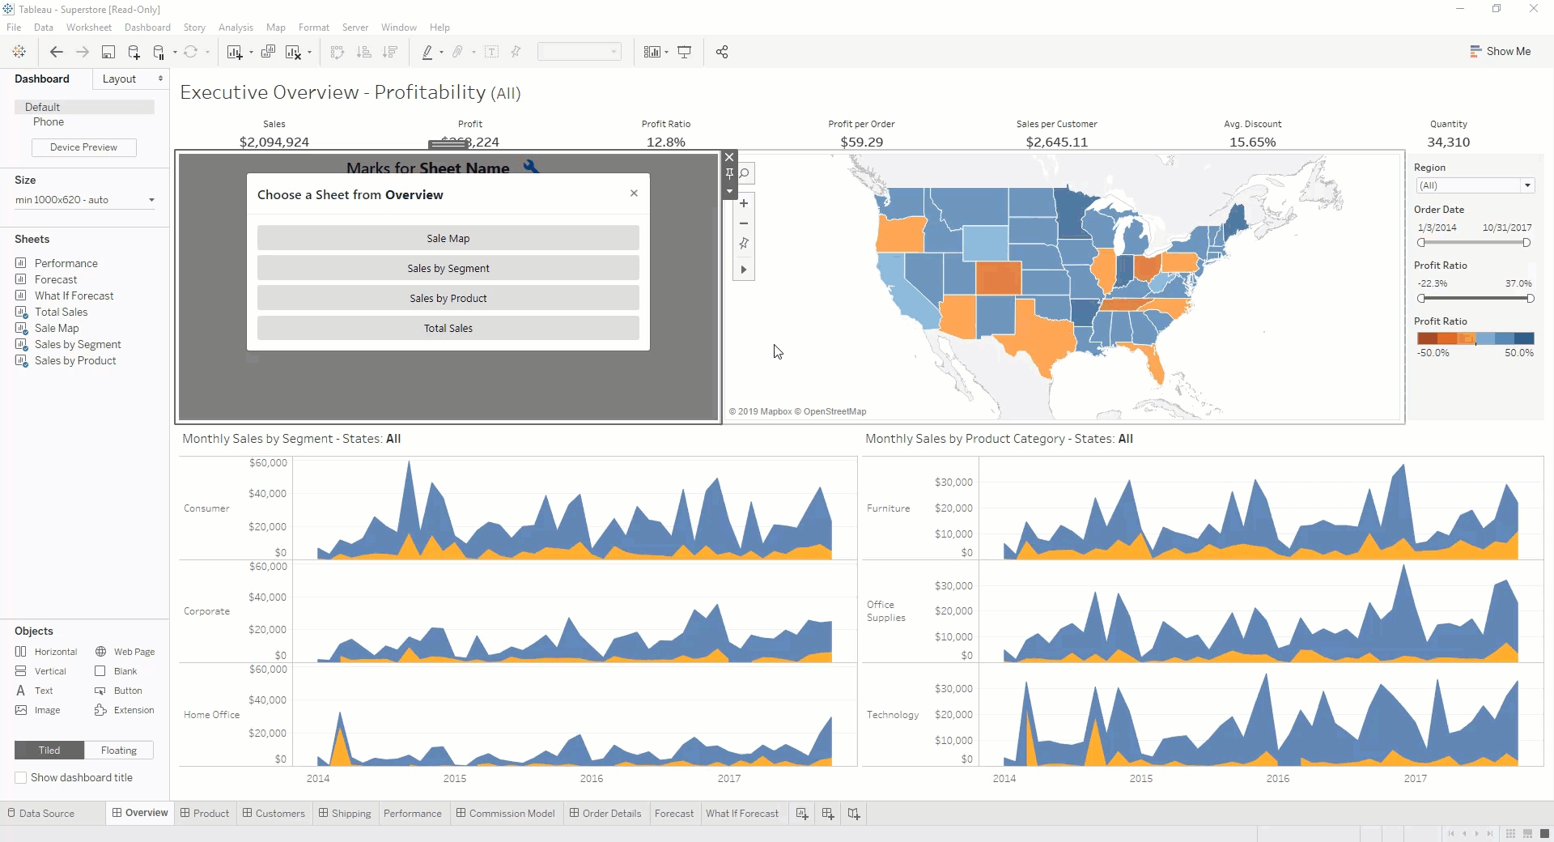Image resolution: width=1554 pixels, height=842 pixels.
Task: Open the Size dropdown
Action: 84,200
